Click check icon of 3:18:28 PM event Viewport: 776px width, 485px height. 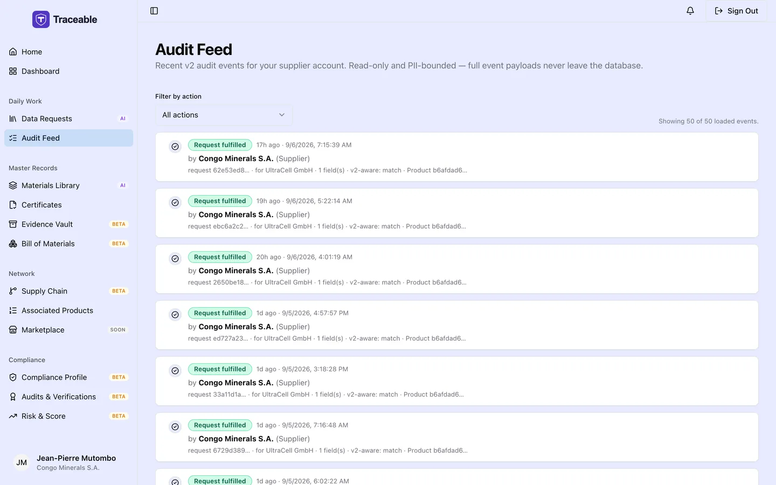175,371
